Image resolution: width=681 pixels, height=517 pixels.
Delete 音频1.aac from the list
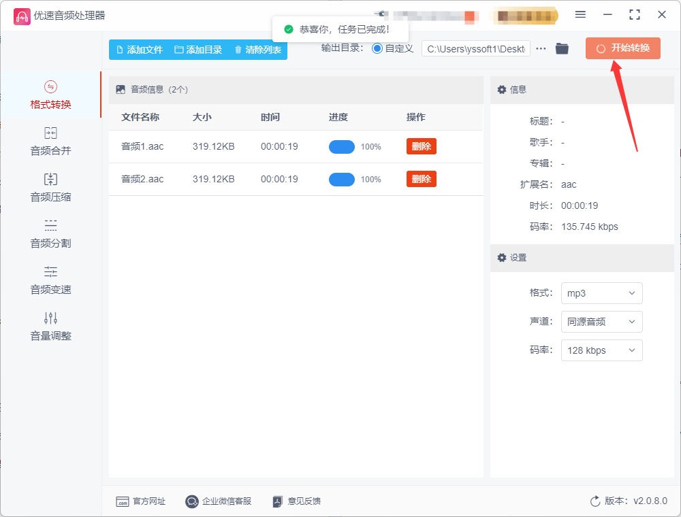422,147
